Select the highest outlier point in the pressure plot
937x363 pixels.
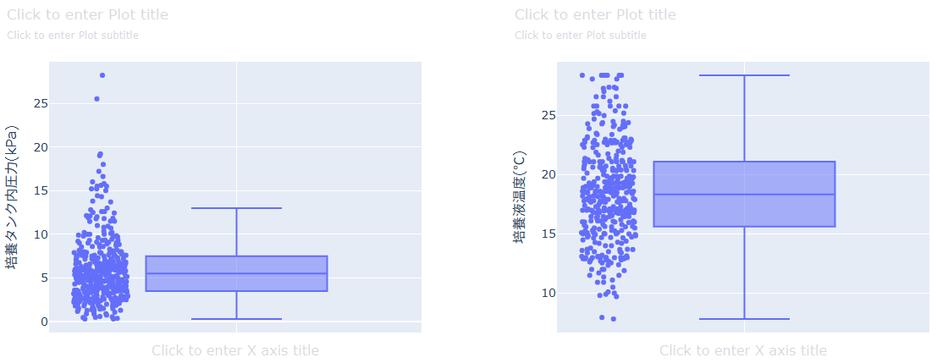click(x=102, y=75)
